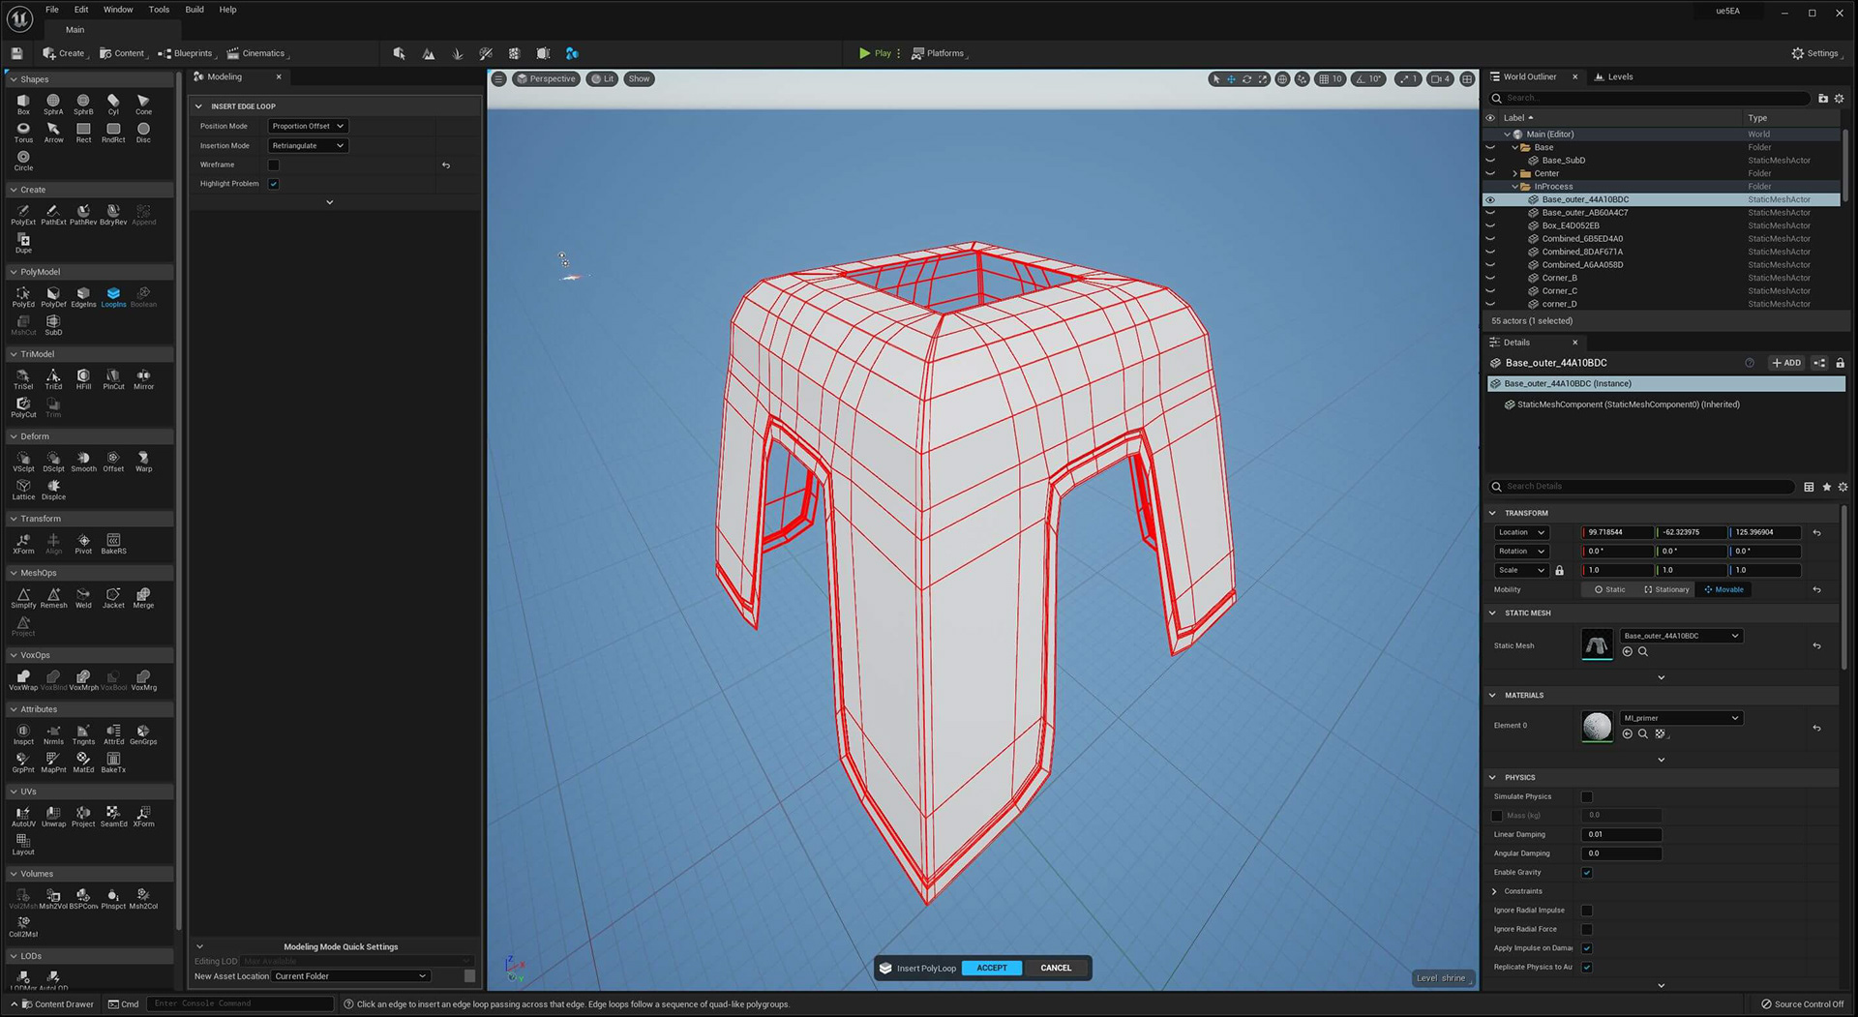Select the SubD tool
Image resolution: width=1858 pixels, height=1017 pixels.
[53, 324]
